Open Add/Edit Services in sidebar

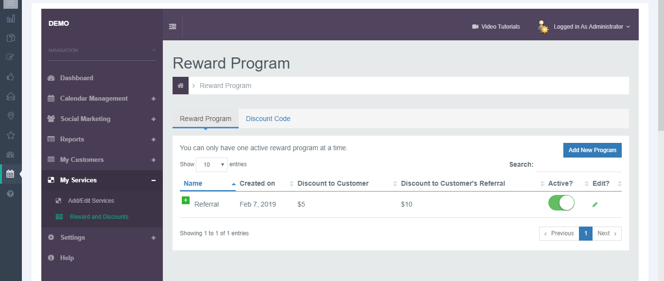[x=91, y=201]
